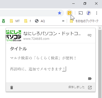Open the Chrome three-dot menu
The image size is (102, 98).
coord(97,13)
